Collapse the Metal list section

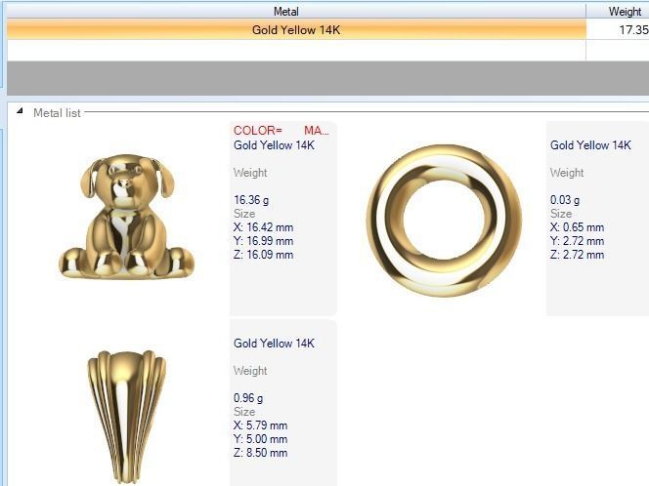pyautogui.click(x=20, y=110)
